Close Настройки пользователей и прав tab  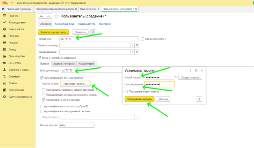point(76,9)
